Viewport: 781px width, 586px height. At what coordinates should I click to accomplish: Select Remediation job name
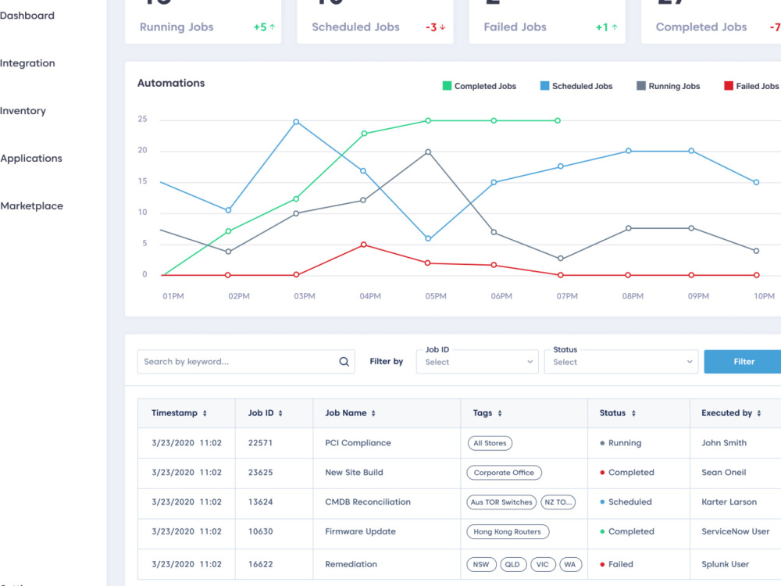(351, 565)
